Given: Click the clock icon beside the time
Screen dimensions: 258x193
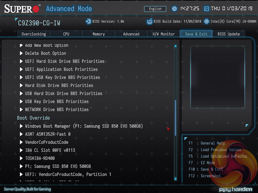Looking at the screenshot, I should click(x=174, y=9).
